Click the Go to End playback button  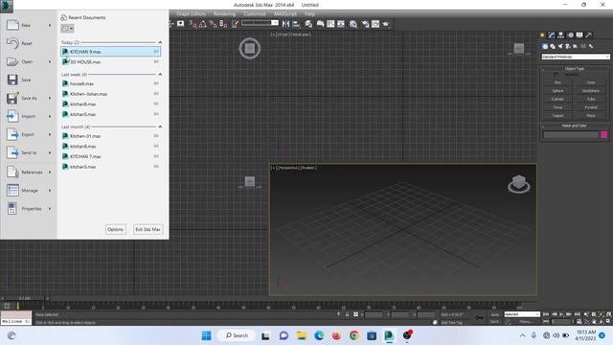(x=578, y=314)
